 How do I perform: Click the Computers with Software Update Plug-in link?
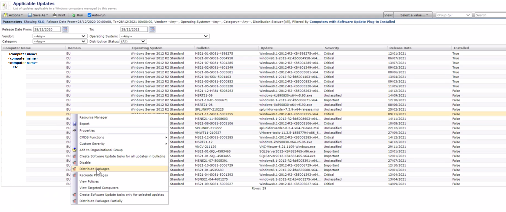[352, 22]
